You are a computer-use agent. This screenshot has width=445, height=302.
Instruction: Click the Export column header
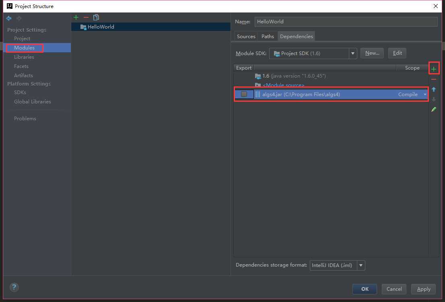coord(244,68)
